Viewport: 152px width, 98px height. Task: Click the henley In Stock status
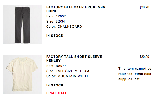point(55,85)
